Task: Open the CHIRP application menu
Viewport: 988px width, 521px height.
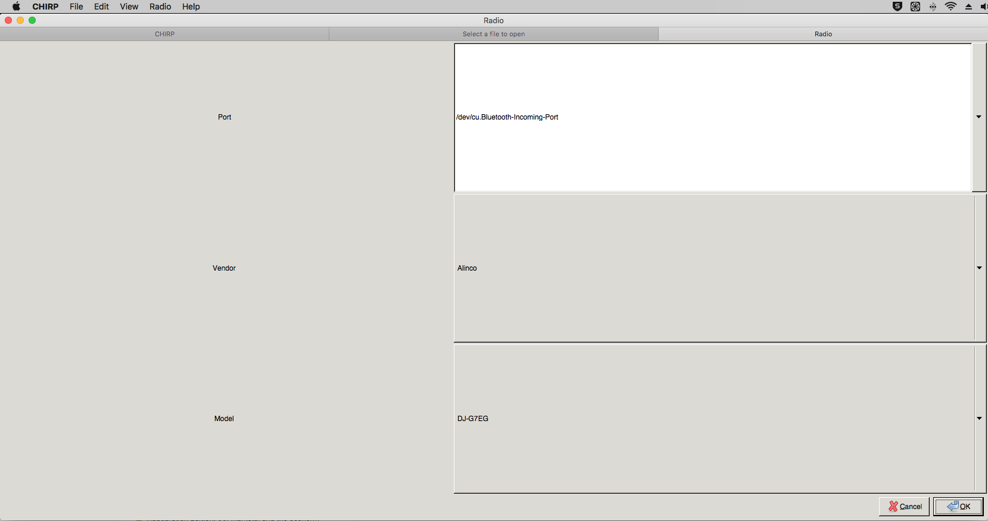Action: [x=45, y=7]
